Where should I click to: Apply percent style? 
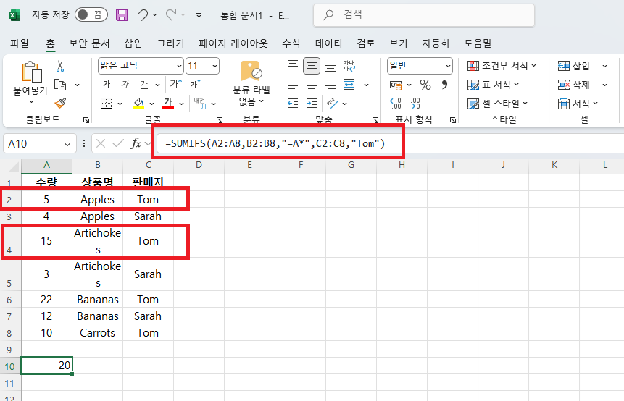point(425,85)
